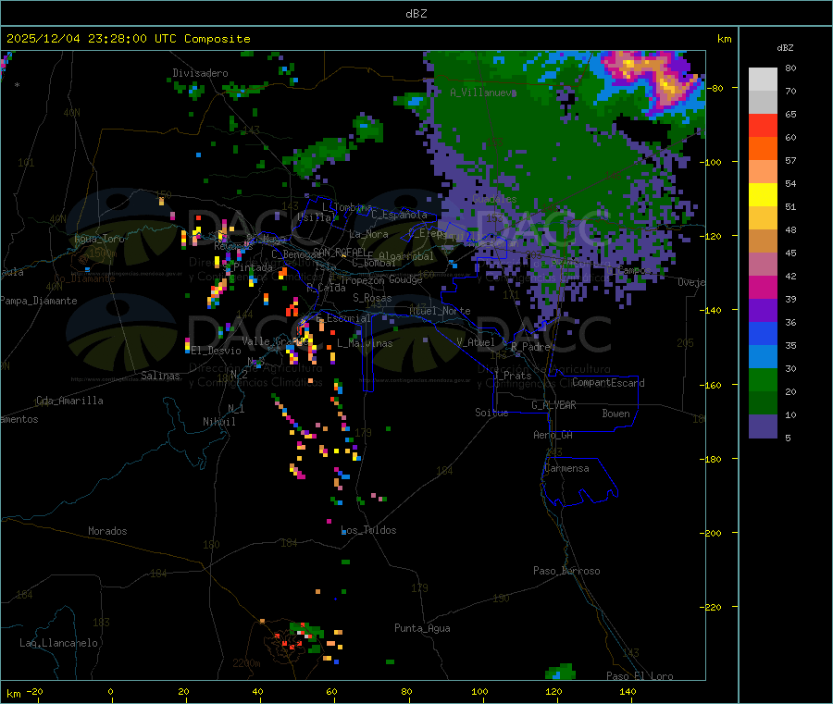This screenshot has height=704, width=833.
Task: Click the radar echo cluster near Lag.Llancanelo volcano
Action: [304, 640]
